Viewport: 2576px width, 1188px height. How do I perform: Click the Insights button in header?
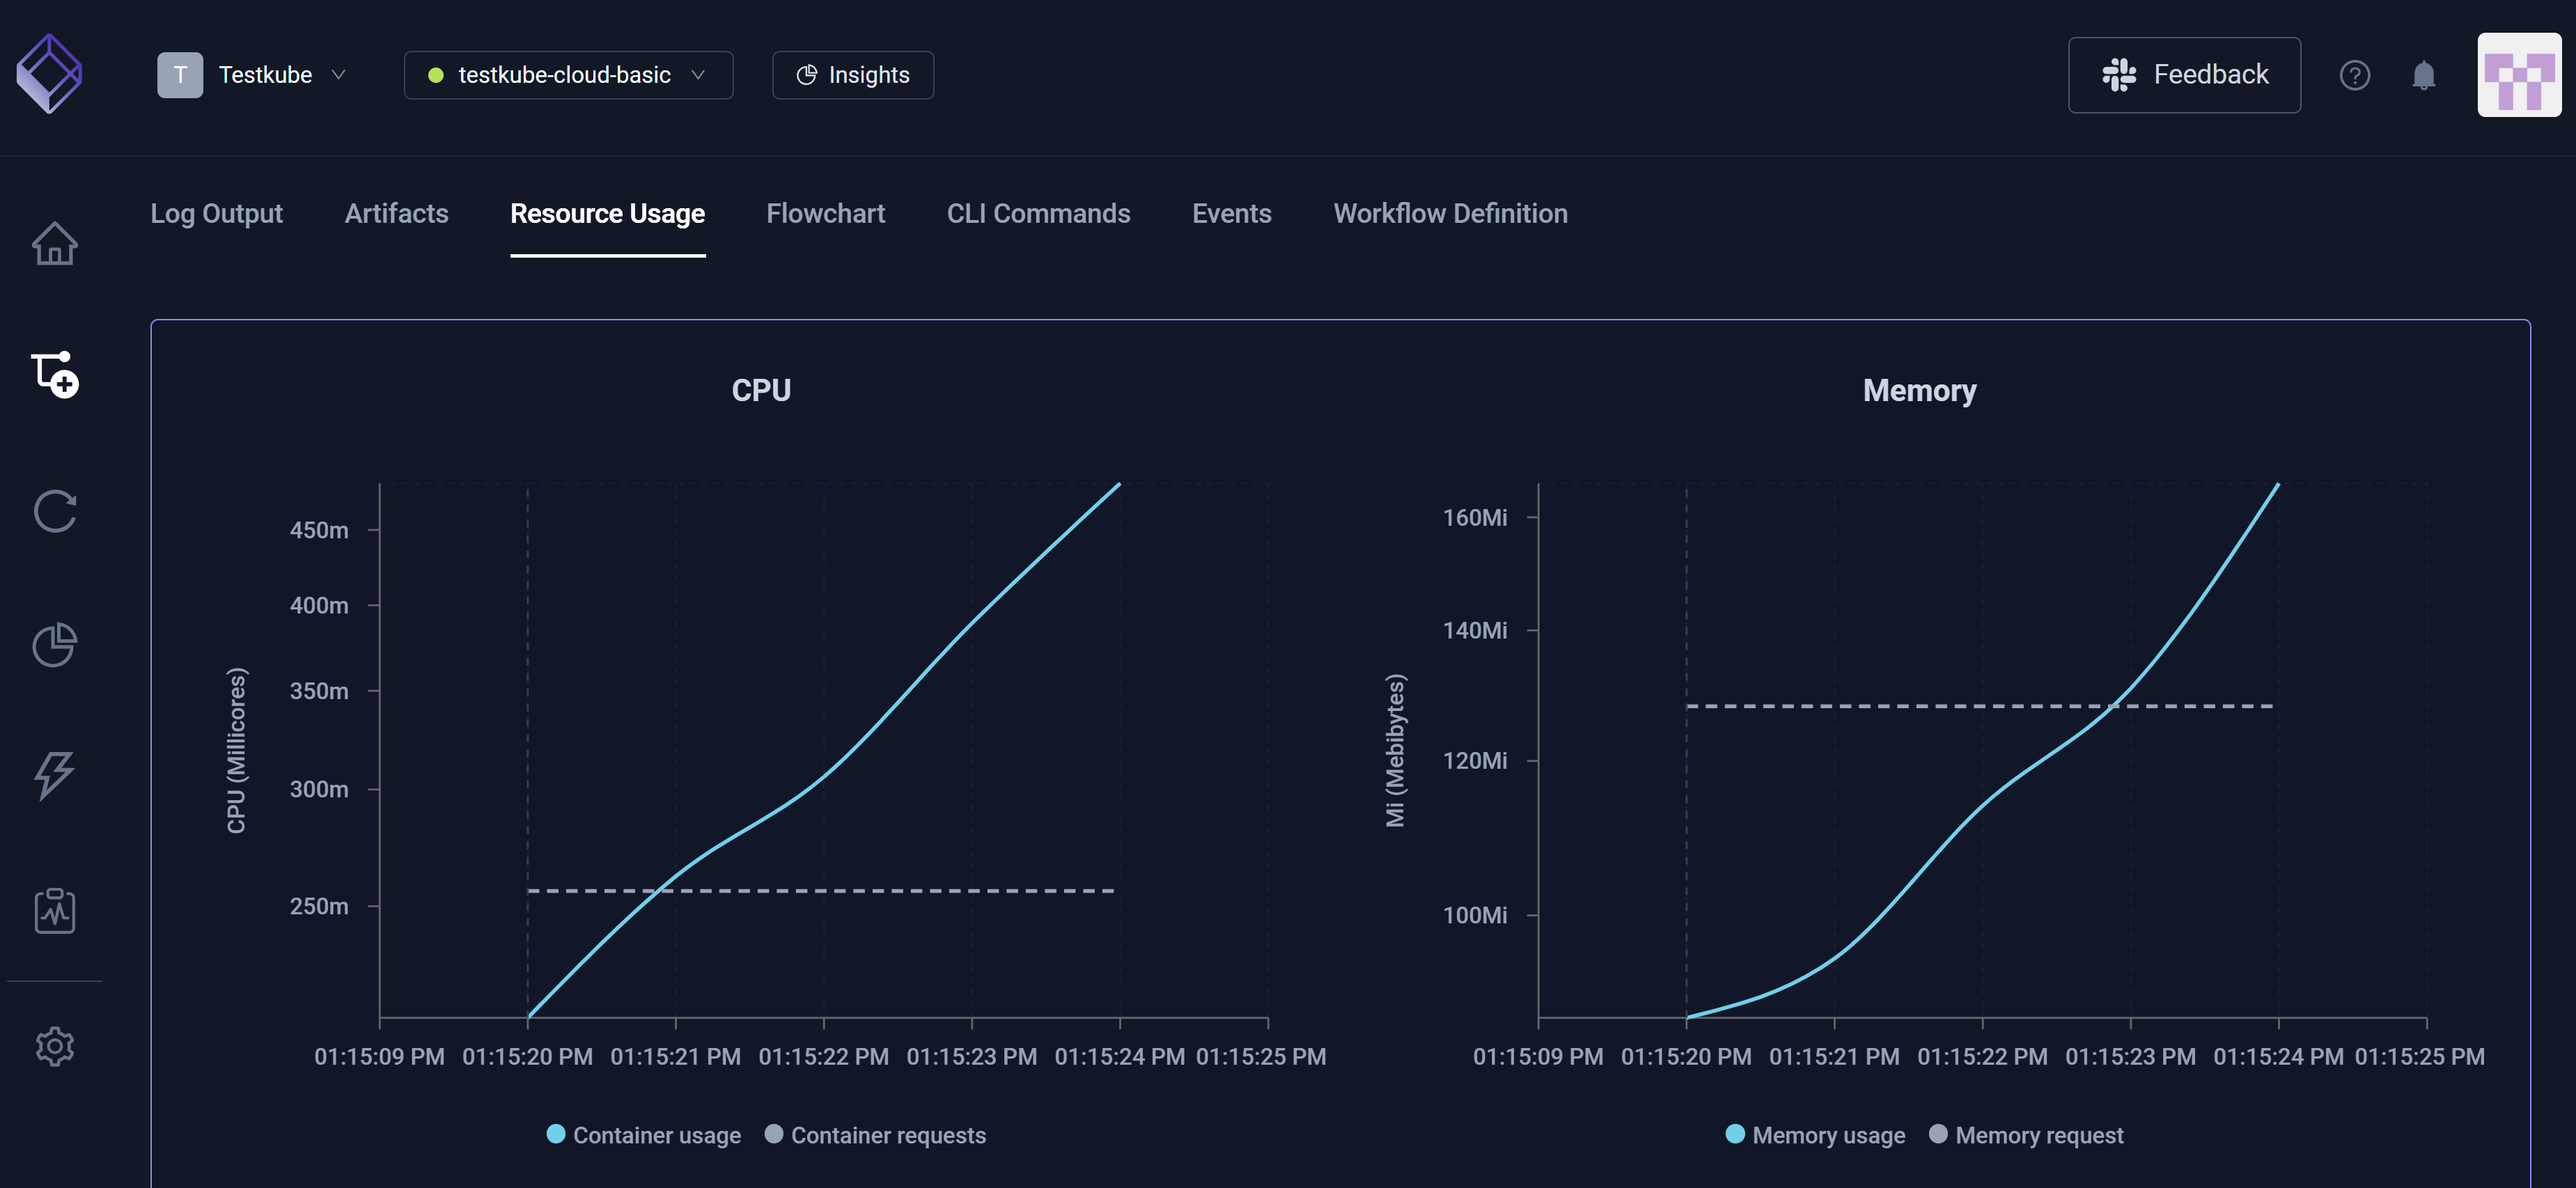pyautogui.click(x=852, y=75)
